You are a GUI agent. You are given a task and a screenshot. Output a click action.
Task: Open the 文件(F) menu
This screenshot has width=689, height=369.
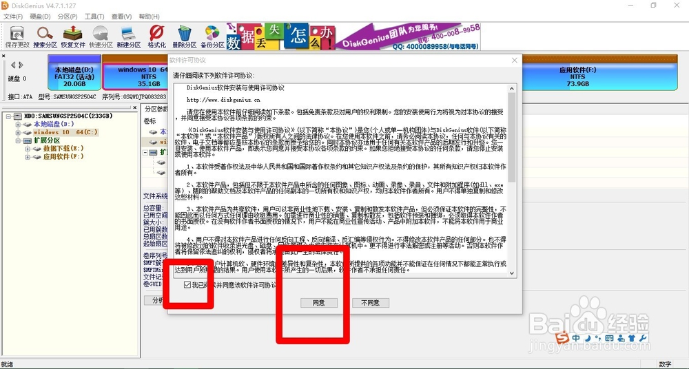pos(13,17)
